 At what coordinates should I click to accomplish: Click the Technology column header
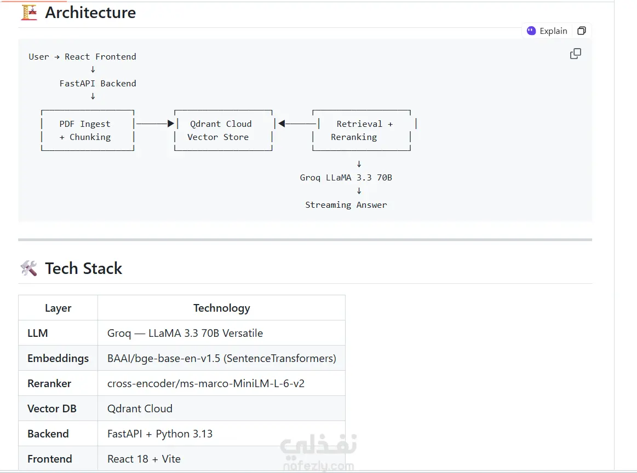pos(221,308)
